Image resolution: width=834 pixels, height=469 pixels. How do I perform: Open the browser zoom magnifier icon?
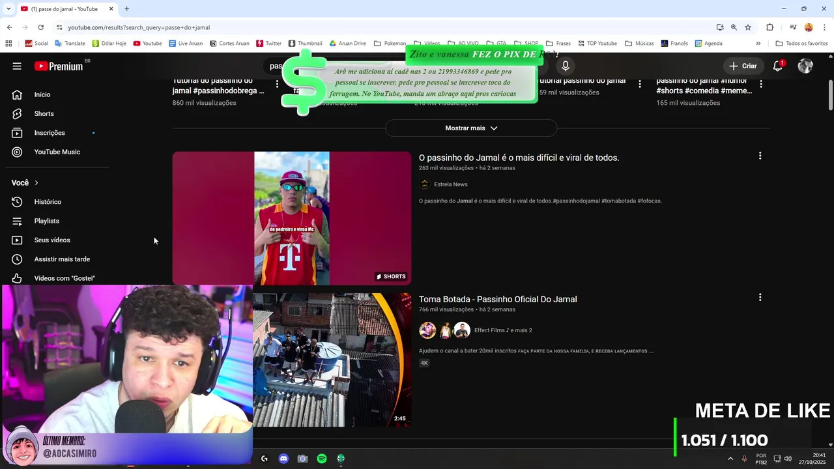click(734, 27)
